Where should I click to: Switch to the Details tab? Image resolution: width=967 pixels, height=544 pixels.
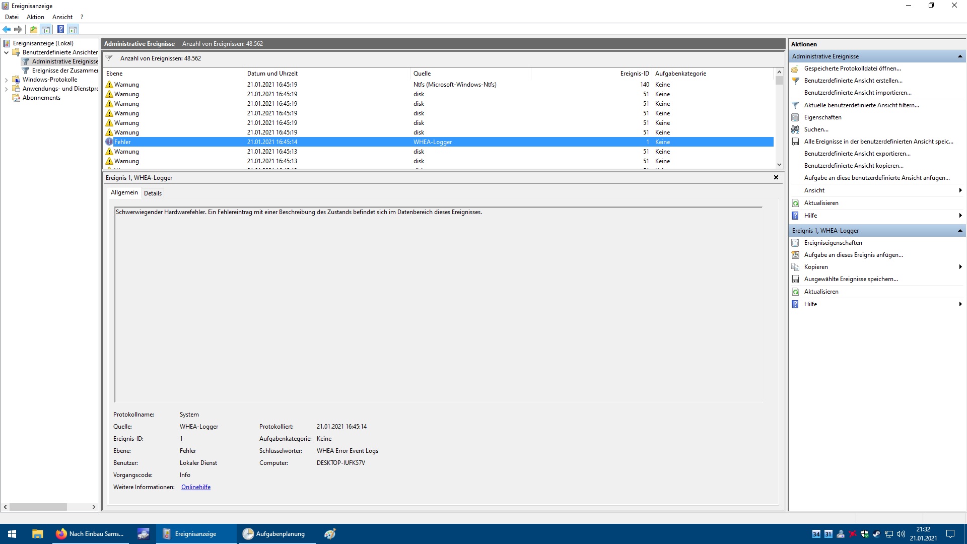pos(153,193)
